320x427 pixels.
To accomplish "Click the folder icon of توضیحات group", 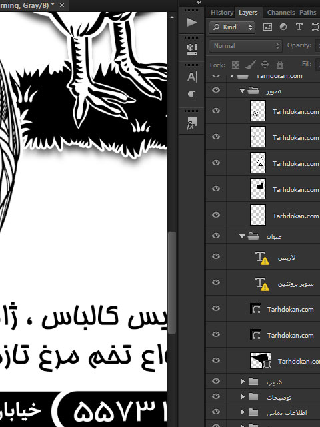I will 253,397.
